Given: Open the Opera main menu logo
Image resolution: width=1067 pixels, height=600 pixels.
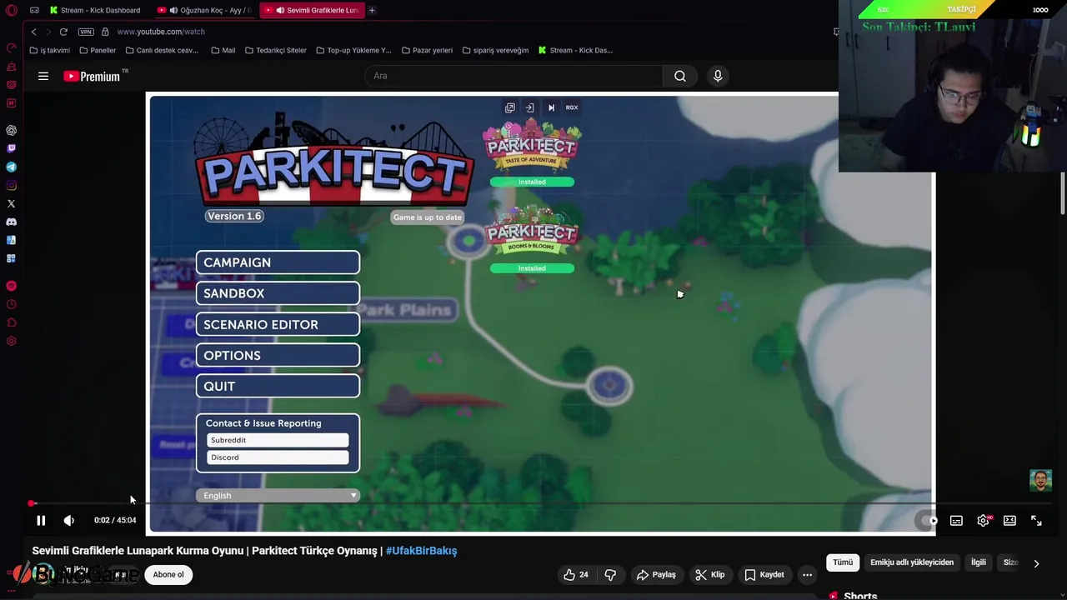Looking at the screenshot, I should (11, 10).
